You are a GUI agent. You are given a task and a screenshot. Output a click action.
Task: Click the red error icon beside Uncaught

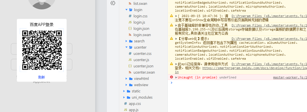(x=172, y=77)
